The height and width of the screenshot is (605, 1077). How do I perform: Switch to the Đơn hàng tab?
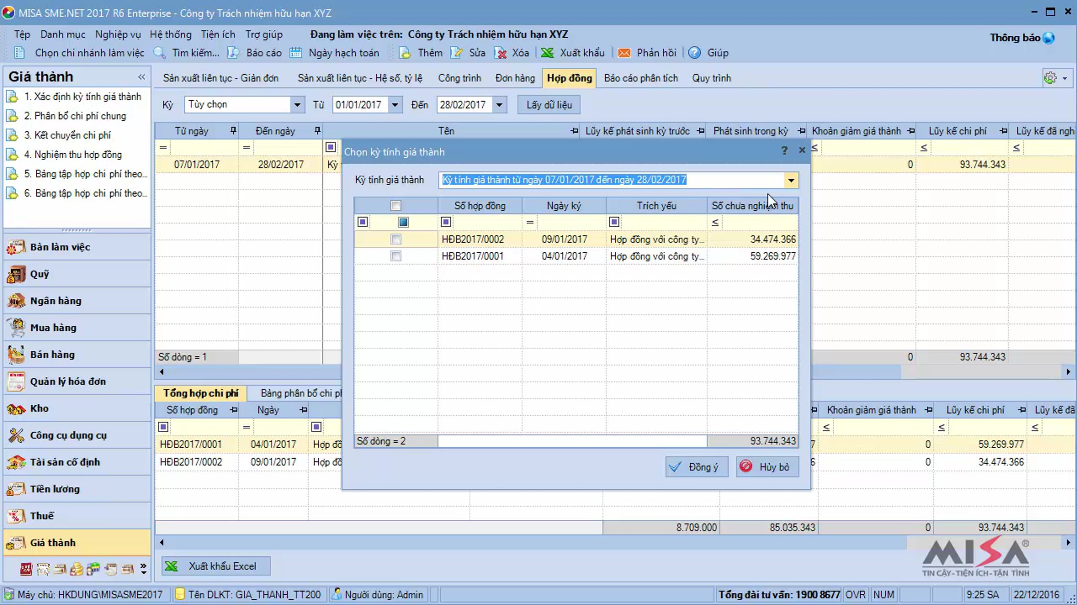click(x=515, y=78)
